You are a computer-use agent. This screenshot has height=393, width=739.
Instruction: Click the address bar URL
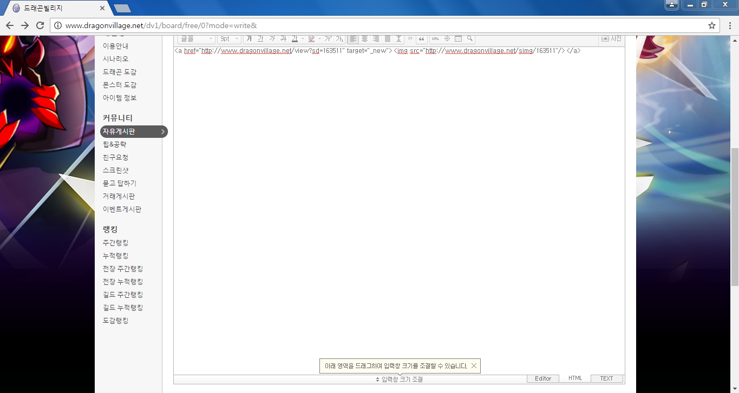tap(161, 25)
